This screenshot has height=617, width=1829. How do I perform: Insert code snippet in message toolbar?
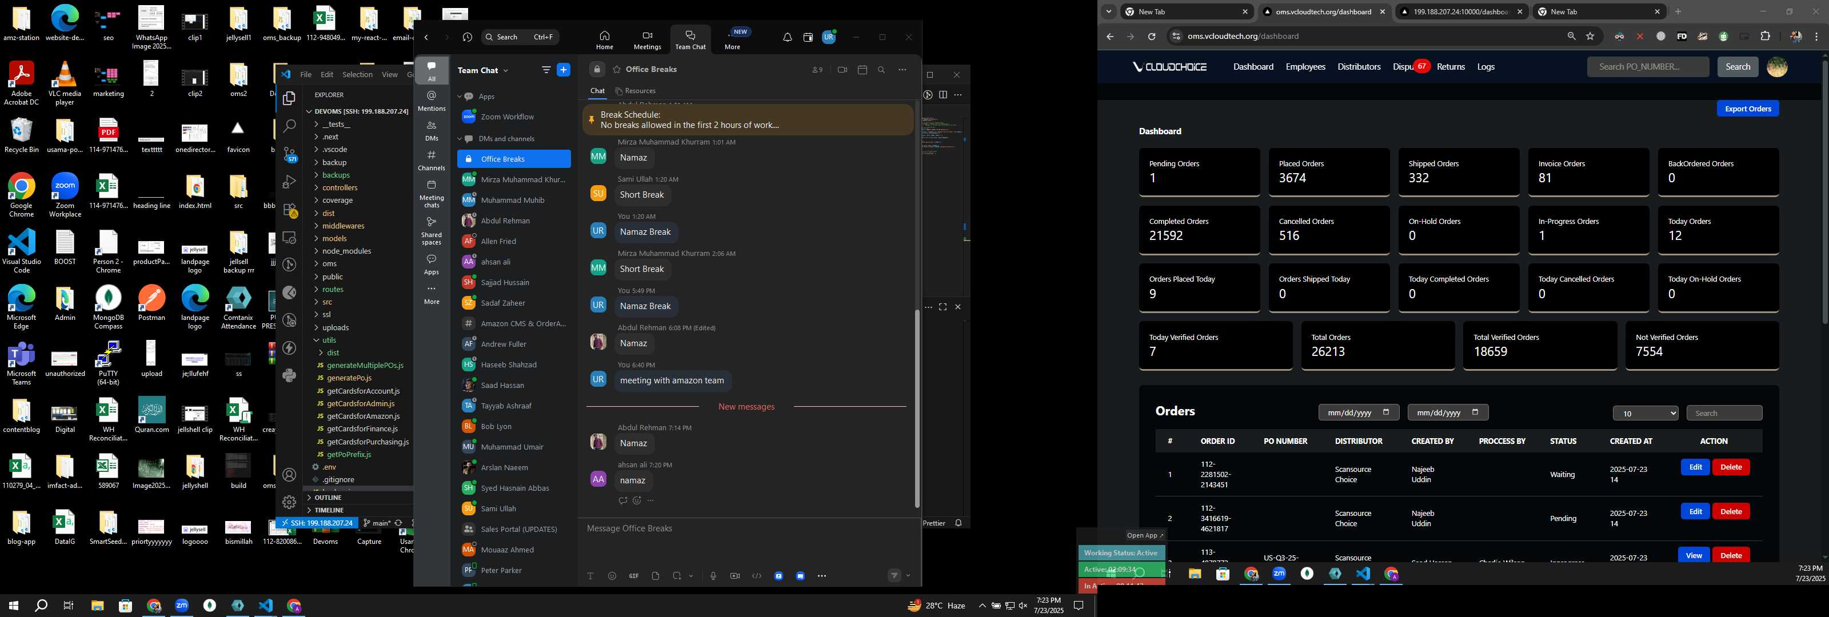point(756,576)
